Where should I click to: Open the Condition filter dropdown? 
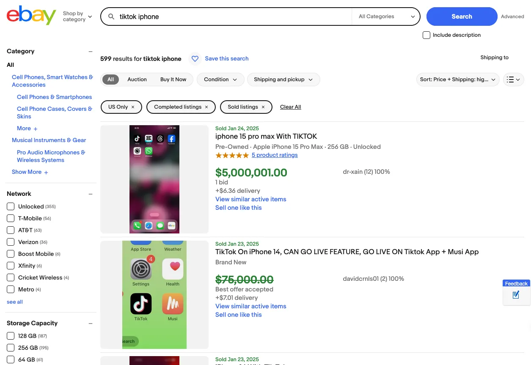tap(220, 80)
